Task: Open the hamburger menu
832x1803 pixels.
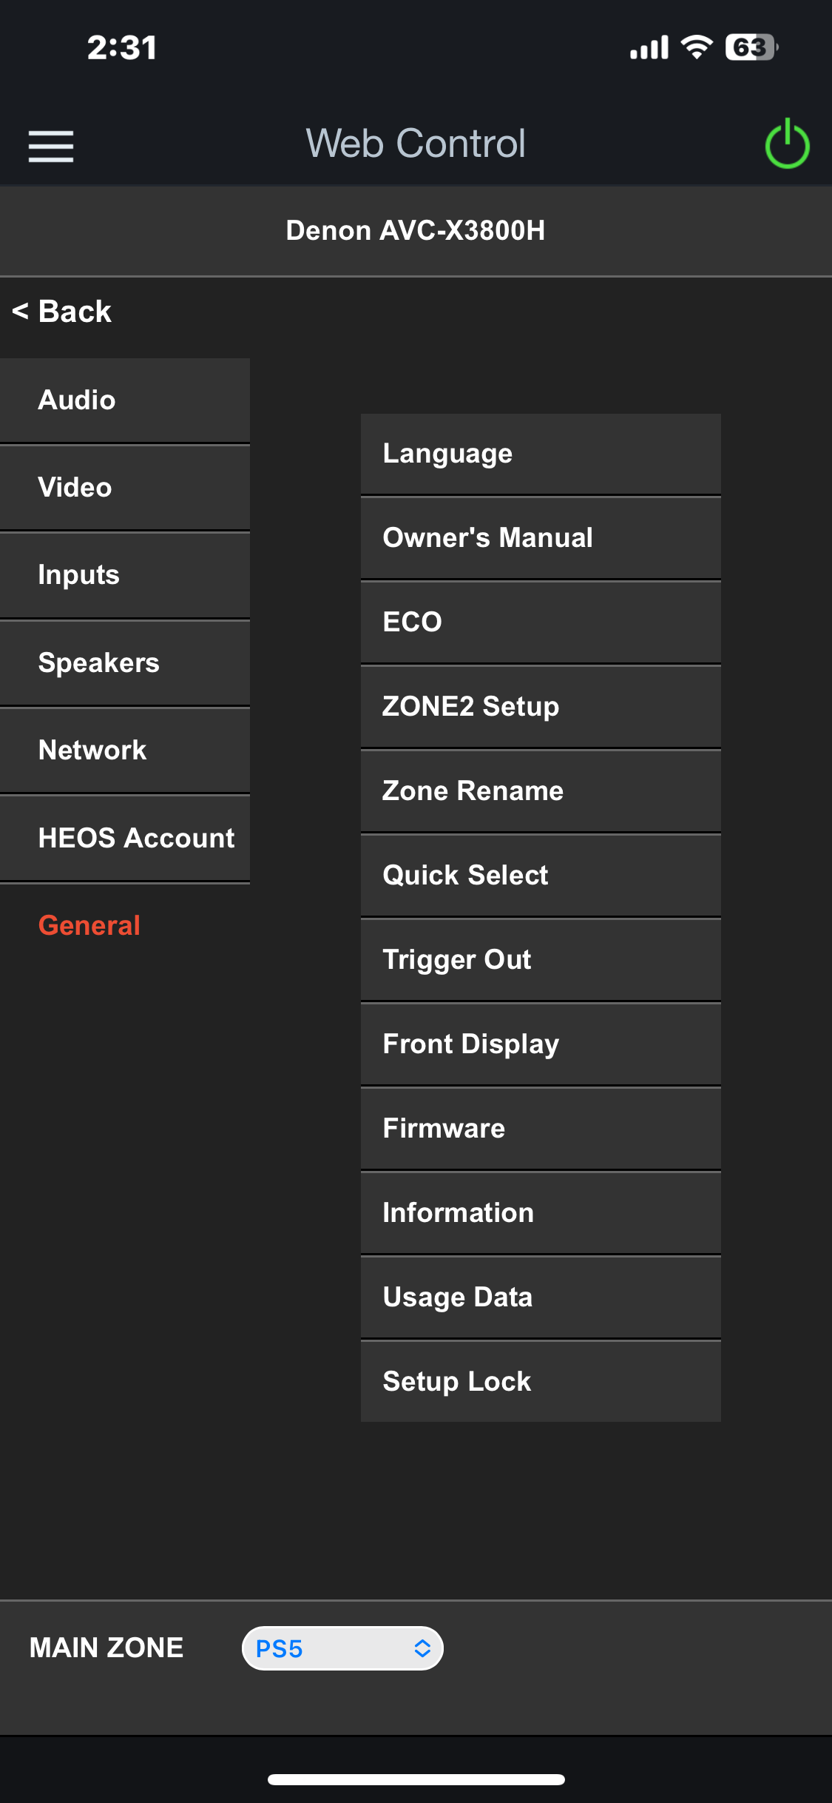Action: click(51, 146)
